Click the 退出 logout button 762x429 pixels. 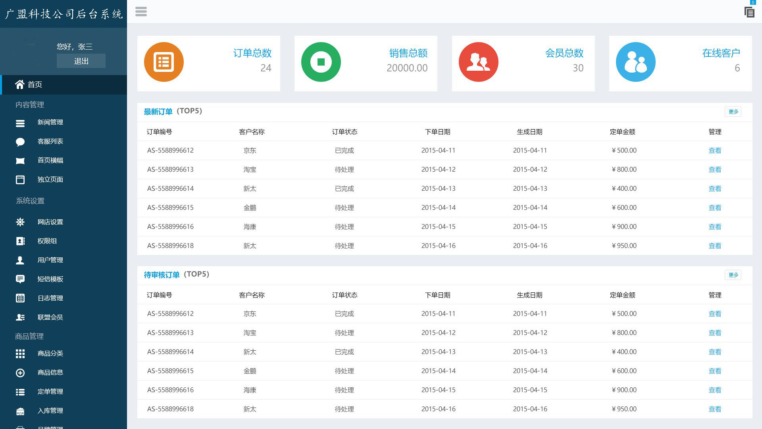(x=81, y=61)
